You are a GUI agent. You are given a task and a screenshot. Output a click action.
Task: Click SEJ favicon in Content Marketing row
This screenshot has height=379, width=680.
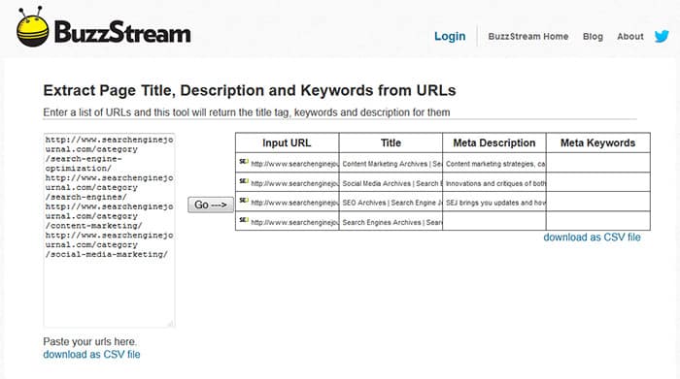244,162
